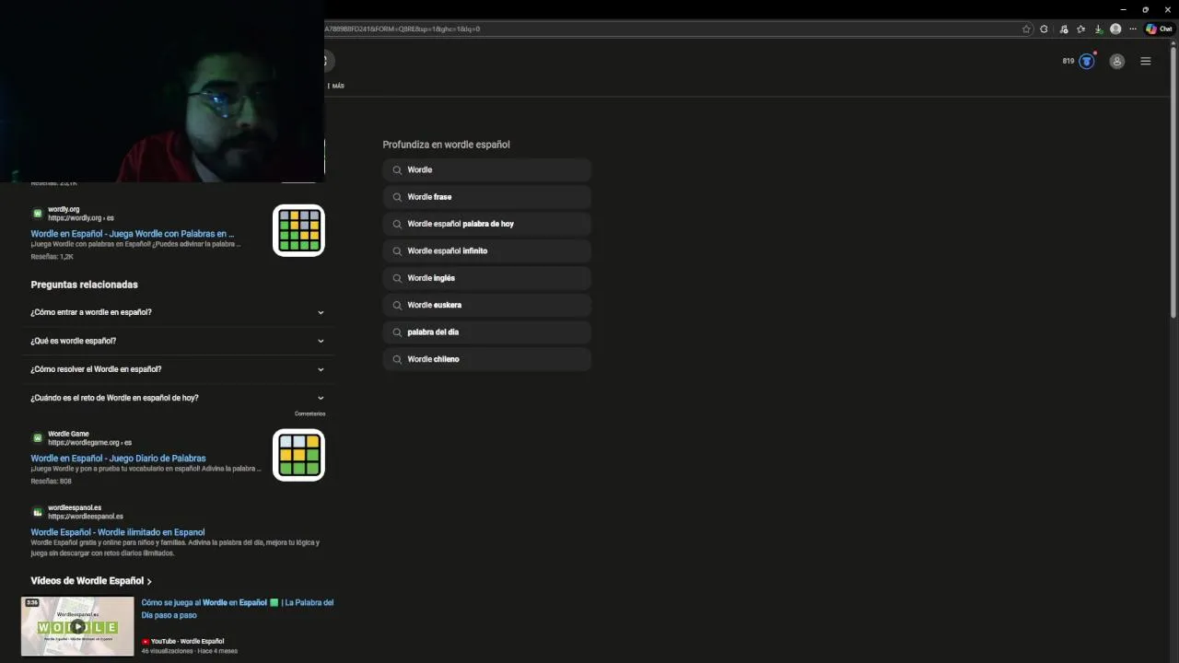This screenshot has height=663, width=1179.
Task: Click the wordly.org site favicon
Action: [x=38, y=213]
